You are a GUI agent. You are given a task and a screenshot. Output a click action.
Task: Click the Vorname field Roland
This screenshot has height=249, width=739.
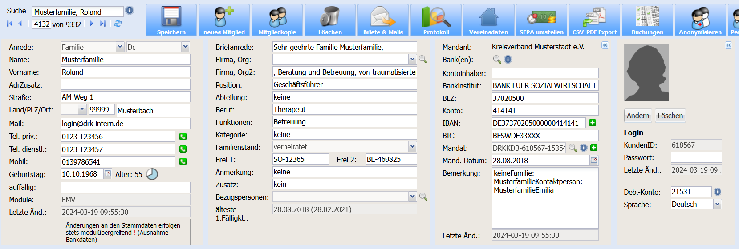tap(126, 72)
